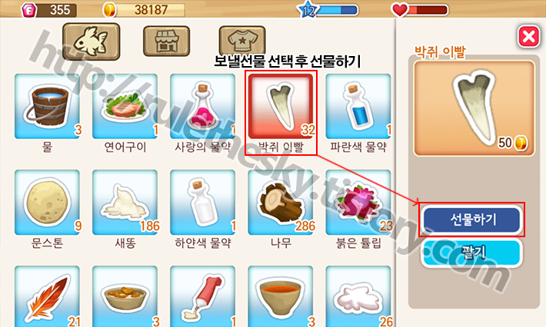Image resolution: width=546 pixels, height=327 pixels.
Task: Choose the love potion item (사랑의 물약)
Action: [x=203, y=107]
